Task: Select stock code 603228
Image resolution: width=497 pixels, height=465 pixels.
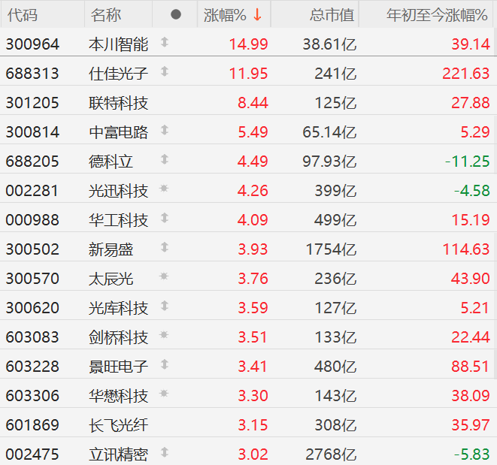Action: tap(32, 367)
